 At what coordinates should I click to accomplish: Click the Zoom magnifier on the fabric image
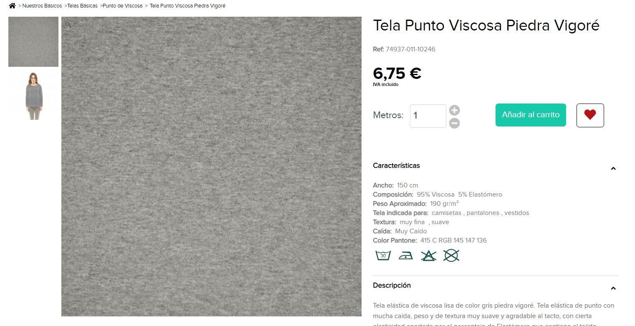point(76,25)
